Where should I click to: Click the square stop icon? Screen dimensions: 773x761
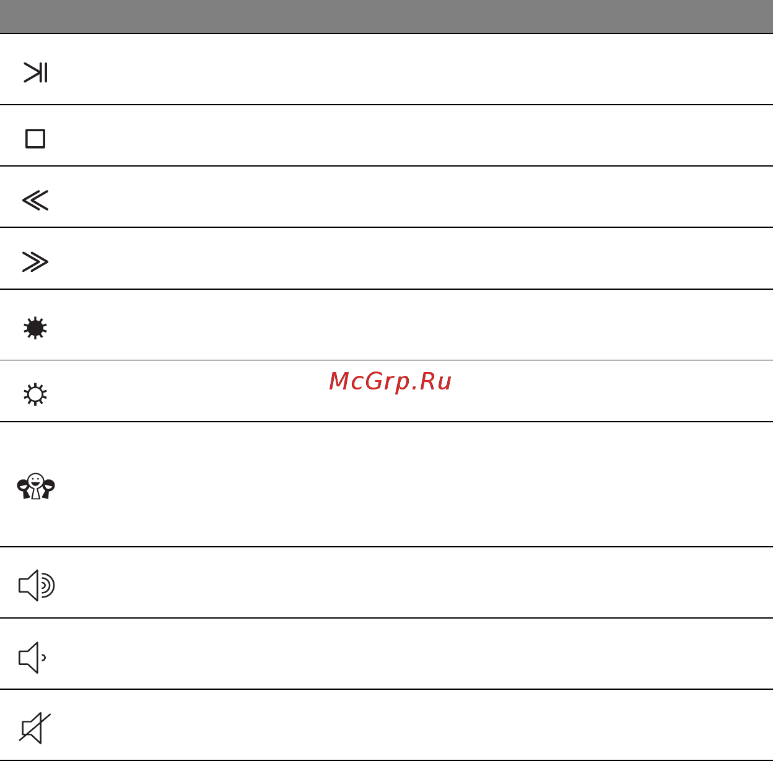35,139
